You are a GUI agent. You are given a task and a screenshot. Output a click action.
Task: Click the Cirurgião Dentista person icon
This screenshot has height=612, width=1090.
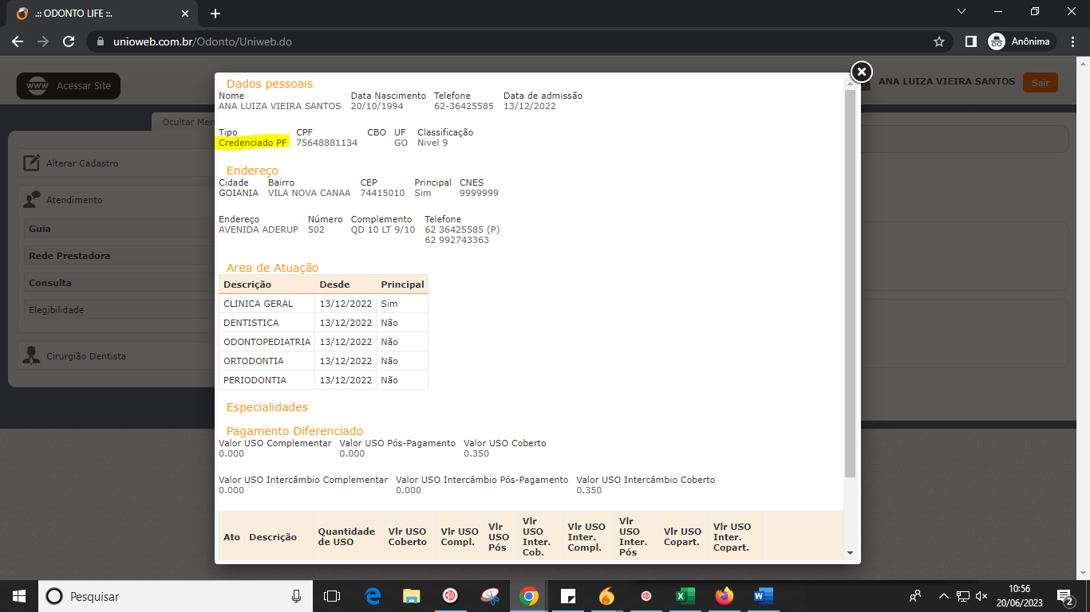(32, 356)
